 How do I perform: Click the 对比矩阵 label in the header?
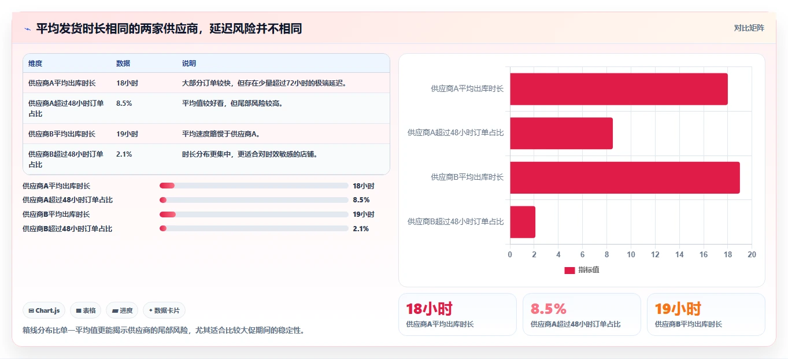[749, 28]
